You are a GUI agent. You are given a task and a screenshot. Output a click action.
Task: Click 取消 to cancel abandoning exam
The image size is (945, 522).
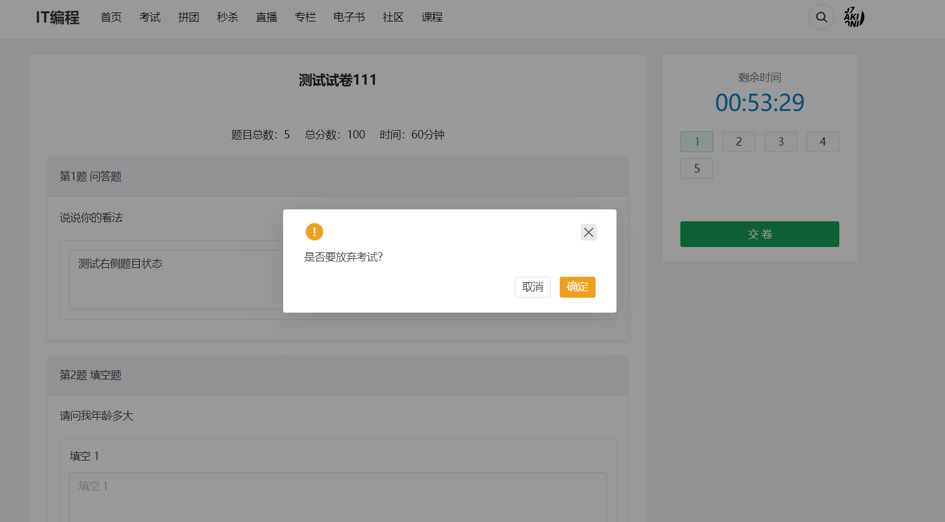click(x=533, y=287)
